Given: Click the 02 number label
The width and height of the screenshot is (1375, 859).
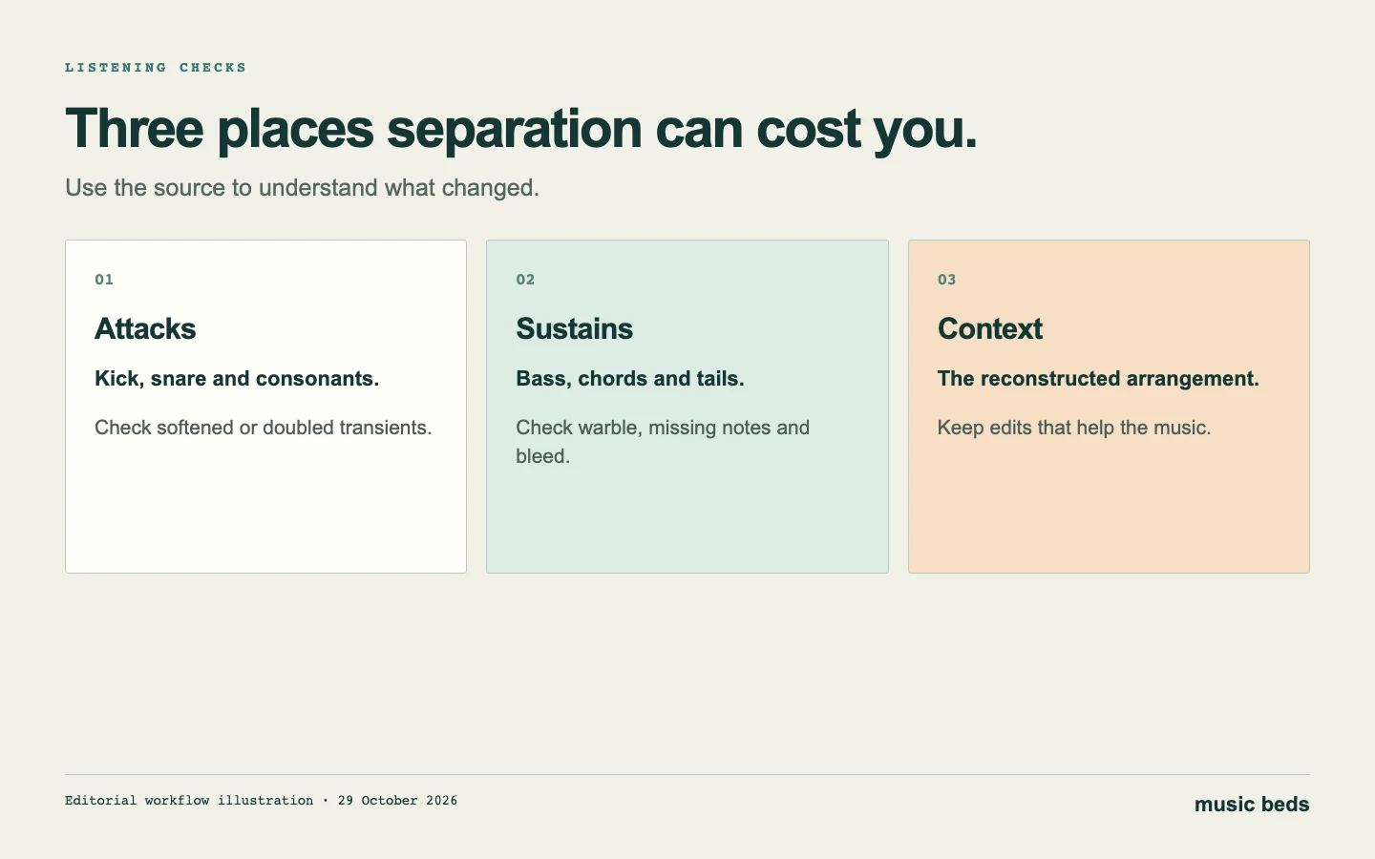Looking at the screenshot, I should coord(525,280).
